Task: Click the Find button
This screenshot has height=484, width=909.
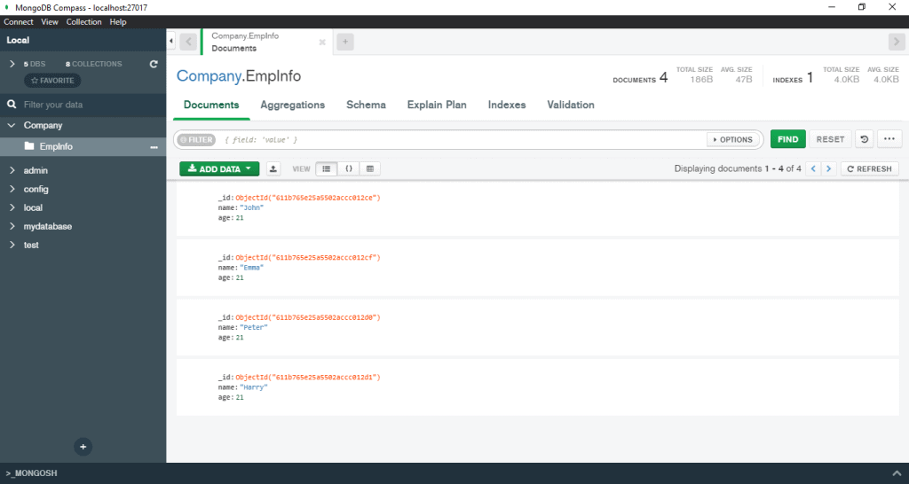Action: 788,139
